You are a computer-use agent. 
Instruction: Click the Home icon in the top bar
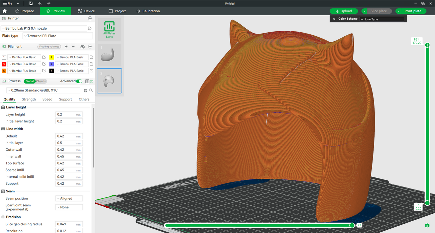[x=5, y=11]
